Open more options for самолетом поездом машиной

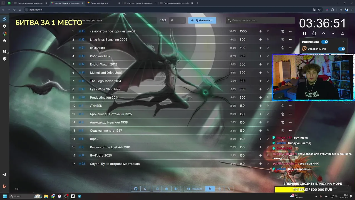pos(290,31)
